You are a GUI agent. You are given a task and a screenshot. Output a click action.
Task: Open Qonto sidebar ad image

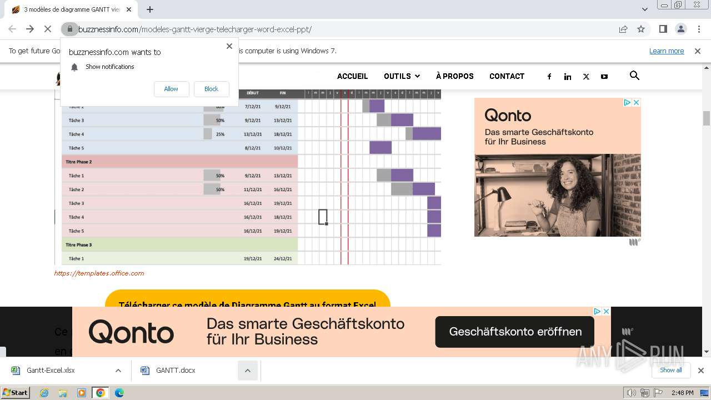coord(558,195)
